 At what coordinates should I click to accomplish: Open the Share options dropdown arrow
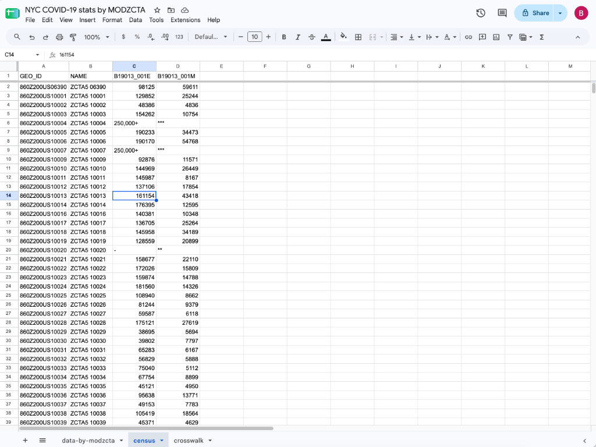pyautogui.click(x=560, y=13)
